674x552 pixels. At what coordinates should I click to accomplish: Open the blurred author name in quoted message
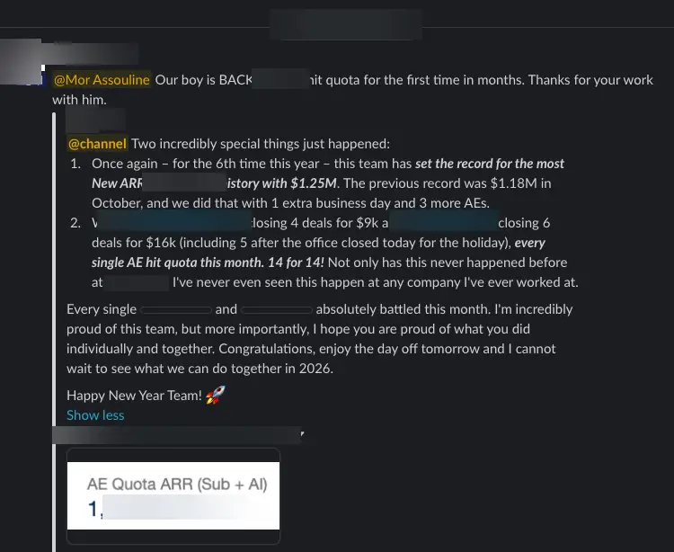(x=95, y=120)
